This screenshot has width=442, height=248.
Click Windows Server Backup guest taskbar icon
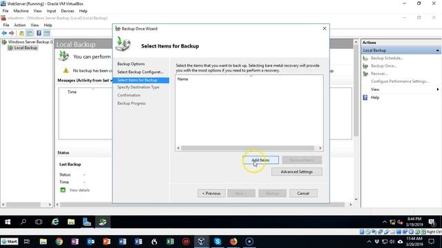(103, 222)
